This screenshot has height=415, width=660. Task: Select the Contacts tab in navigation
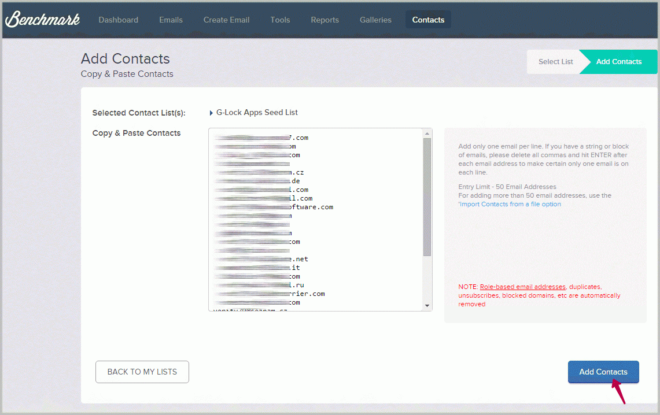pos(428,20)
